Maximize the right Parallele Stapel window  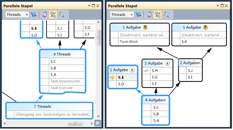222,6
